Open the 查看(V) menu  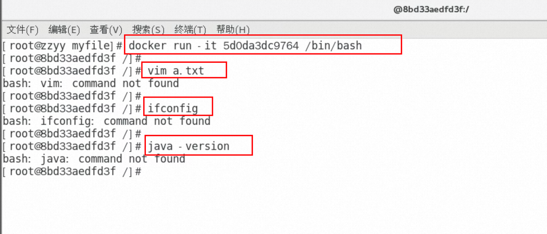[106, 30]
